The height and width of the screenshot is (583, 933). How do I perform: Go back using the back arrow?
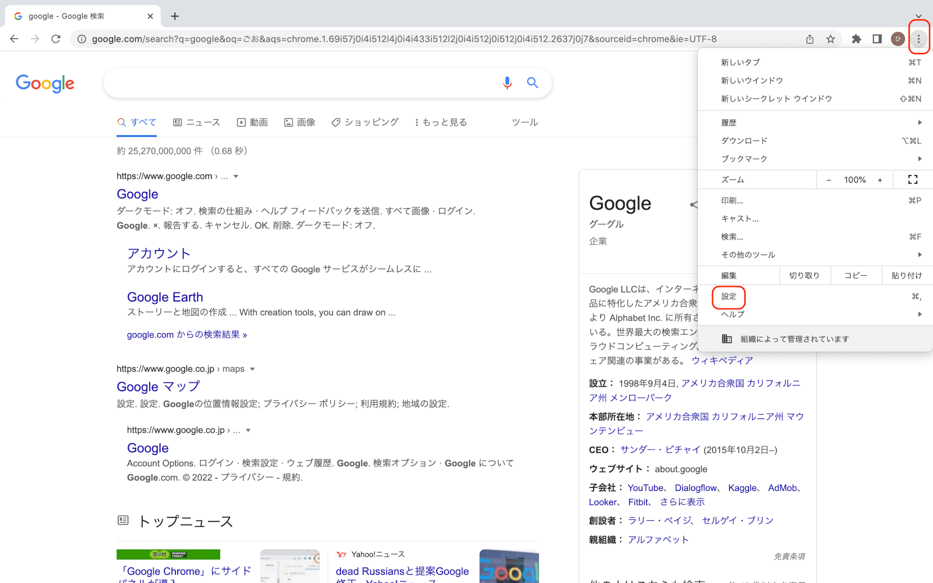coord(14,39)
